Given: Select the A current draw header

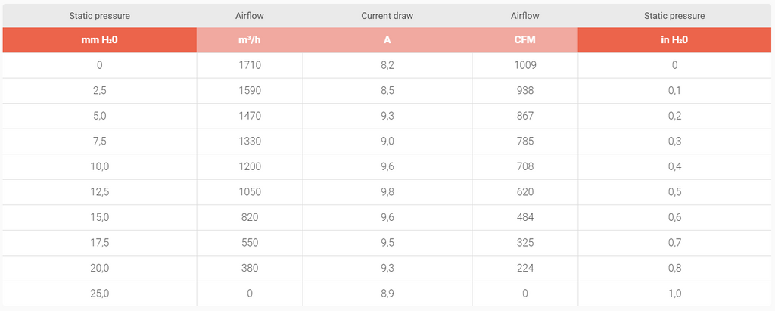Looking at the screenshot, I should (387, 40).
